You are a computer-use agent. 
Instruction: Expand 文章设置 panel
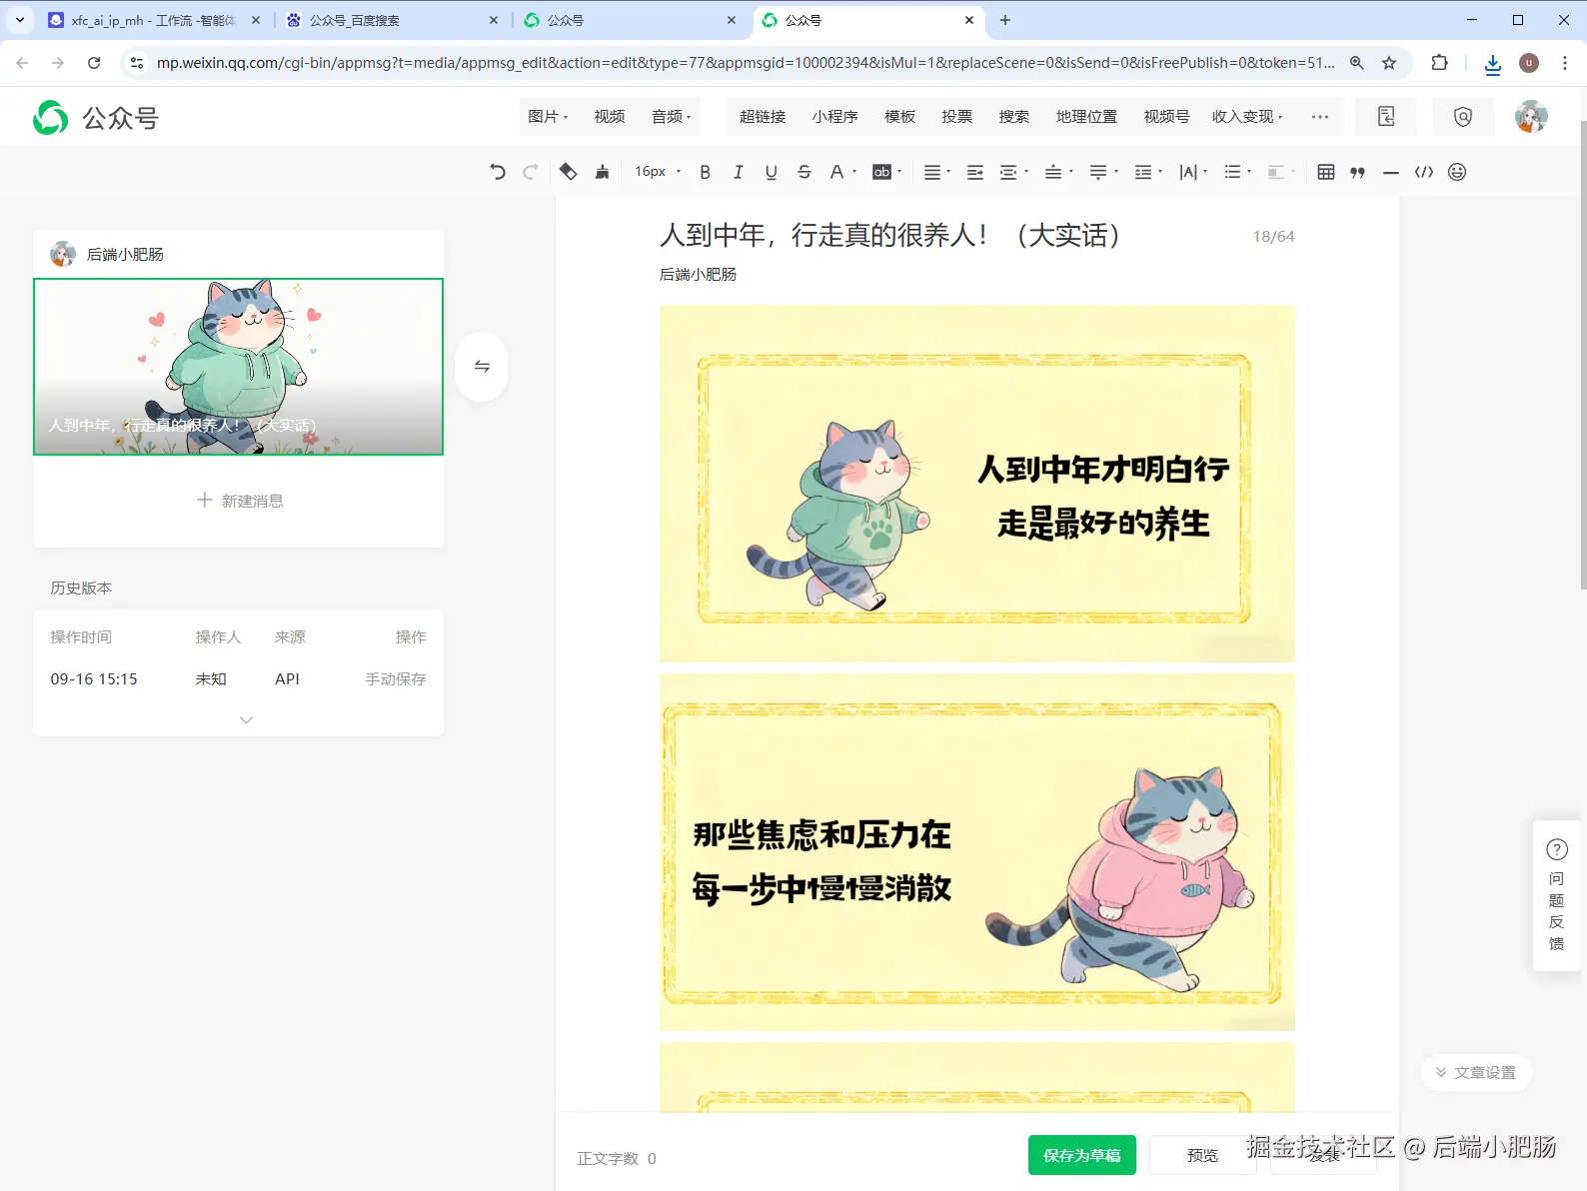click(1477, 1072)
